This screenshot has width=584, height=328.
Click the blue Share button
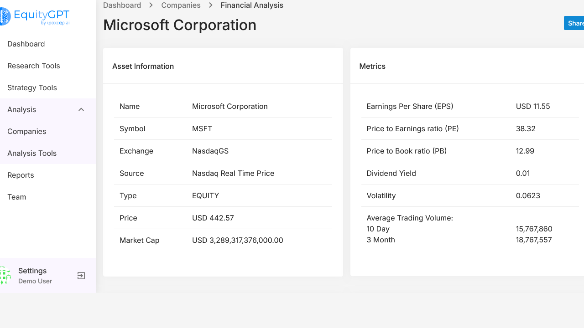(x=574, y=23)
